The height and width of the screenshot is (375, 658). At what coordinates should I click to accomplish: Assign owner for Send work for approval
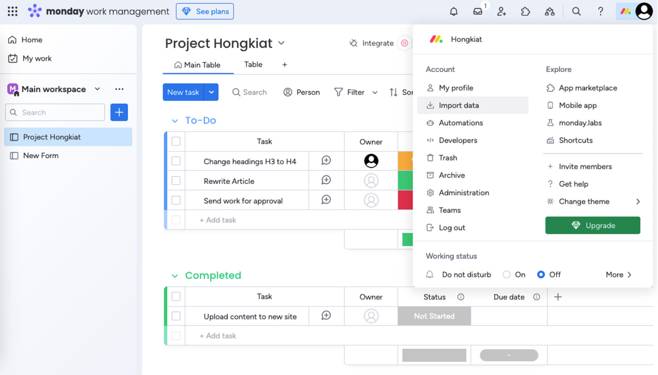(x=371, y=200)
